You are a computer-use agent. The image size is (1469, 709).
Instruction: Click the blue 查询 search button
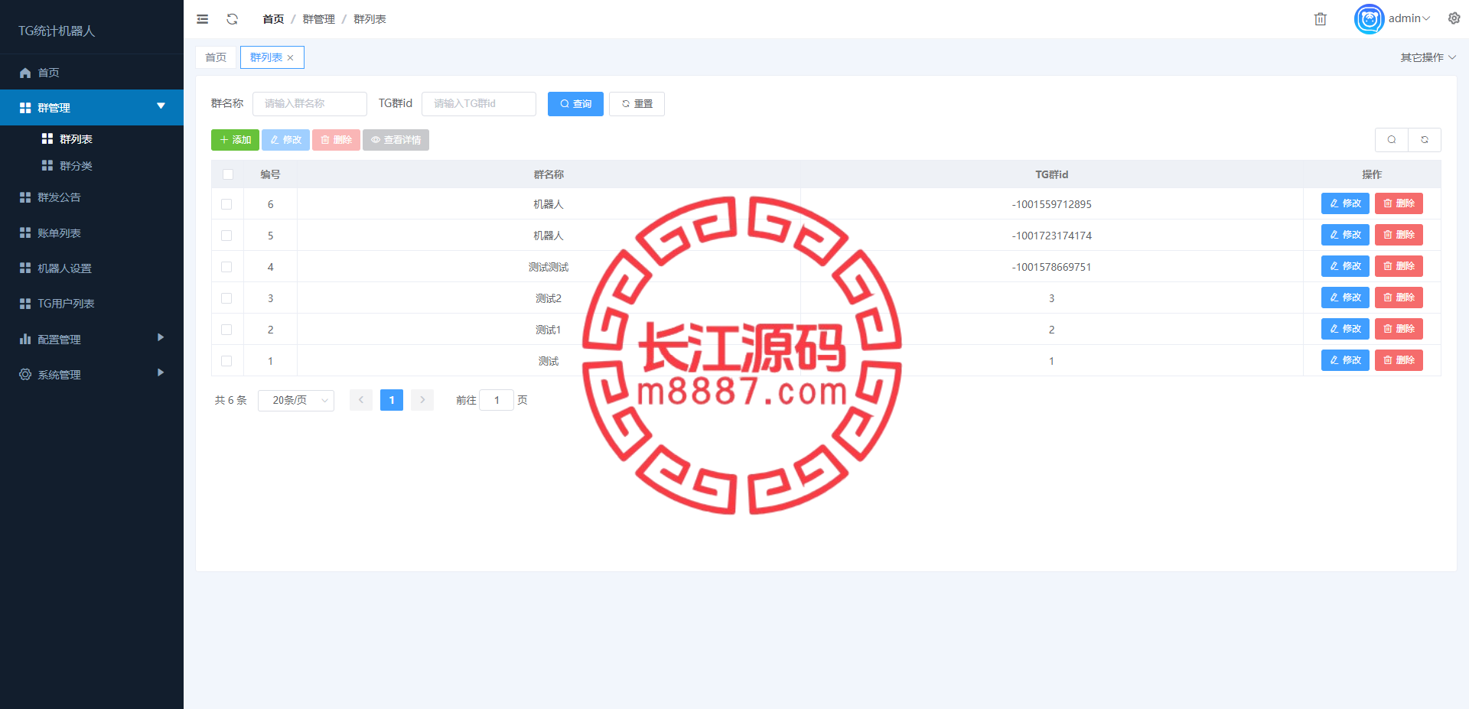(575, 104)
